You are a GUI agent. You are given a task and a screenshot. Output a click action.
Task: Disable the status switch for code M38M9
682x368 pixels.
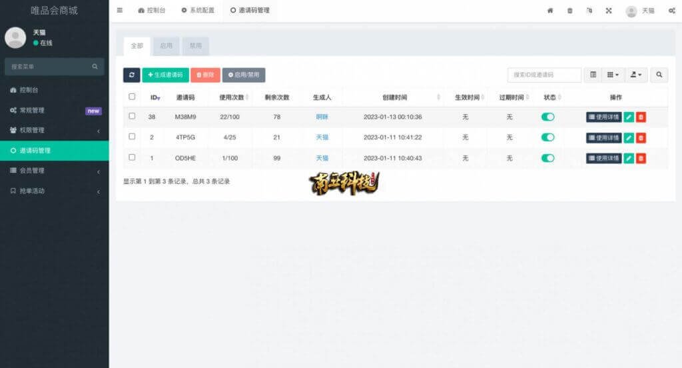coord(547,117)
